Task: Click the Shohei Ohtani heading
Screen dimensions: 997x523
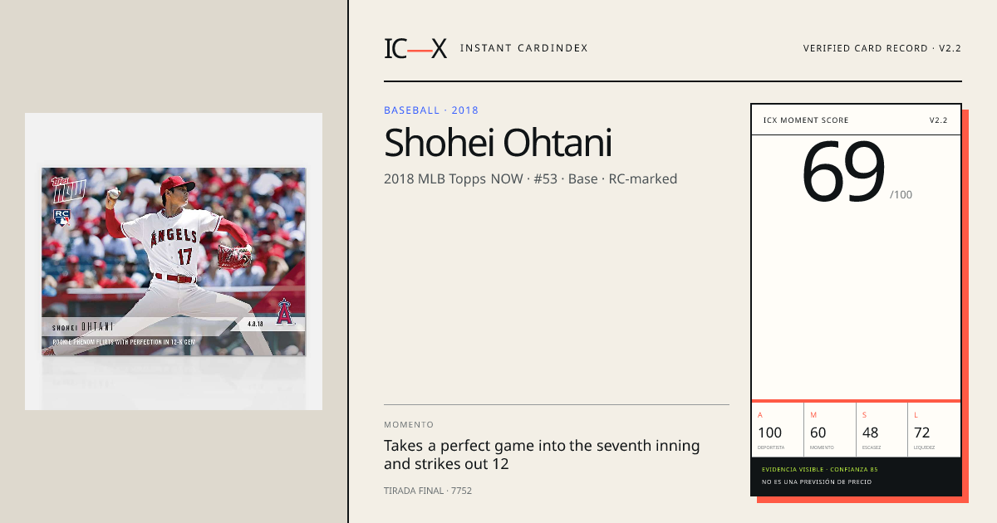Action: tap(498, 143)
